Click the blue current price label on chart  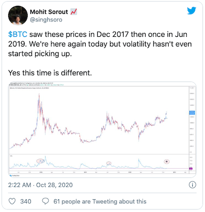click(x=192, y=113)
